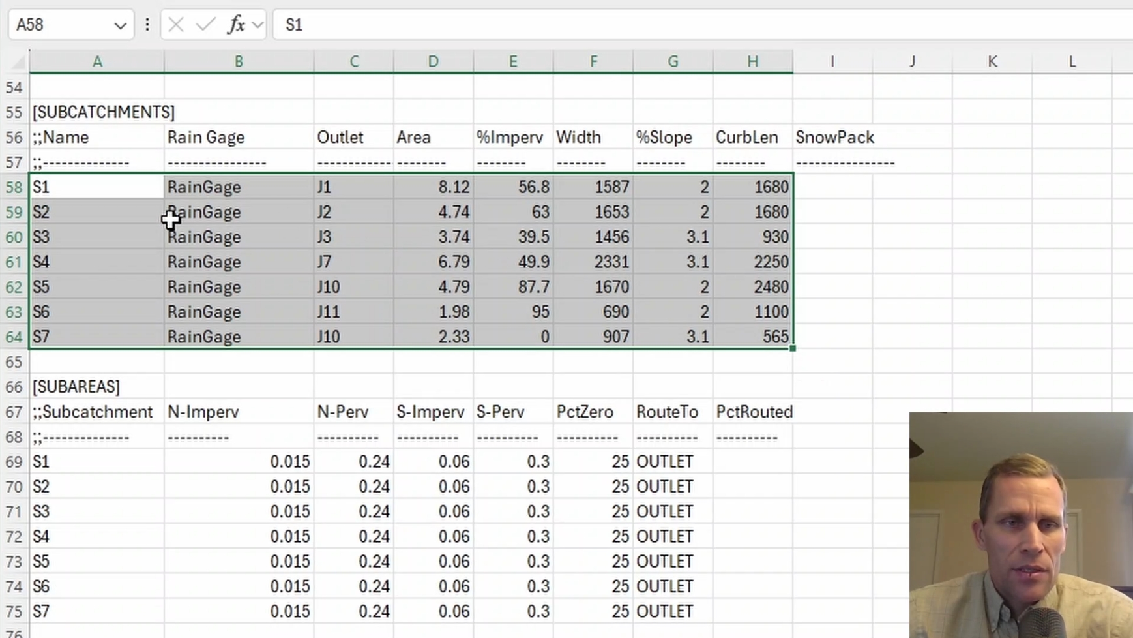Viewport: 1133px width, 638px height.
Task: Click the [SUBCATCHMENTS] cell
Action: click(x=97, y=112)
